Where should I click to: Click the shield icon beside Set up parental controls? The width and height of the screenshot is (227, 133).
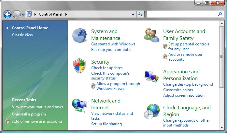[165, 46]
